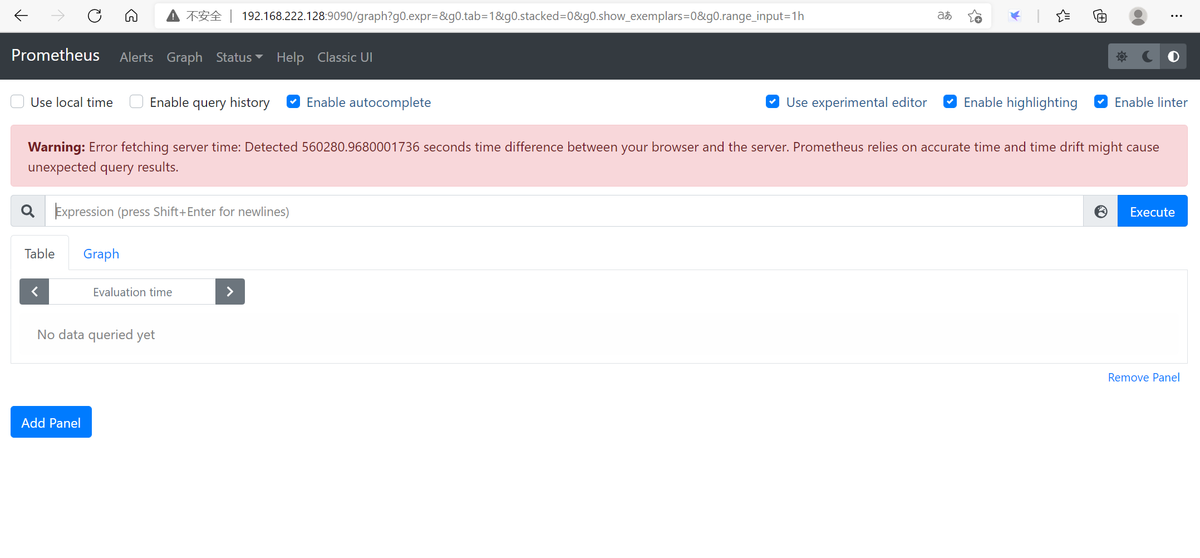Click the Prometheus brand logo text
The image size is (1200, 558).
point(56,55)
